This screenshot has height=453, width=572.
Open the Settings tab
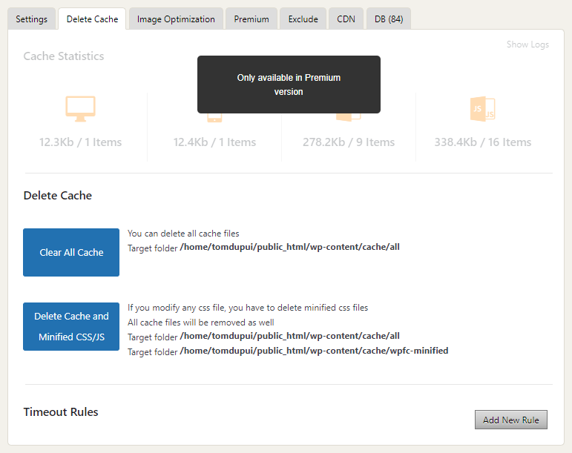[x=32, y=19]
